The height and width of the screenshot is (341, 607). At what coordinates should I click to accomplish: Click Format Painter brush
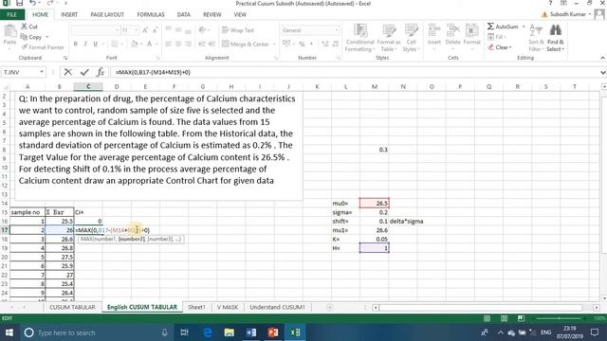click(43, 47)
